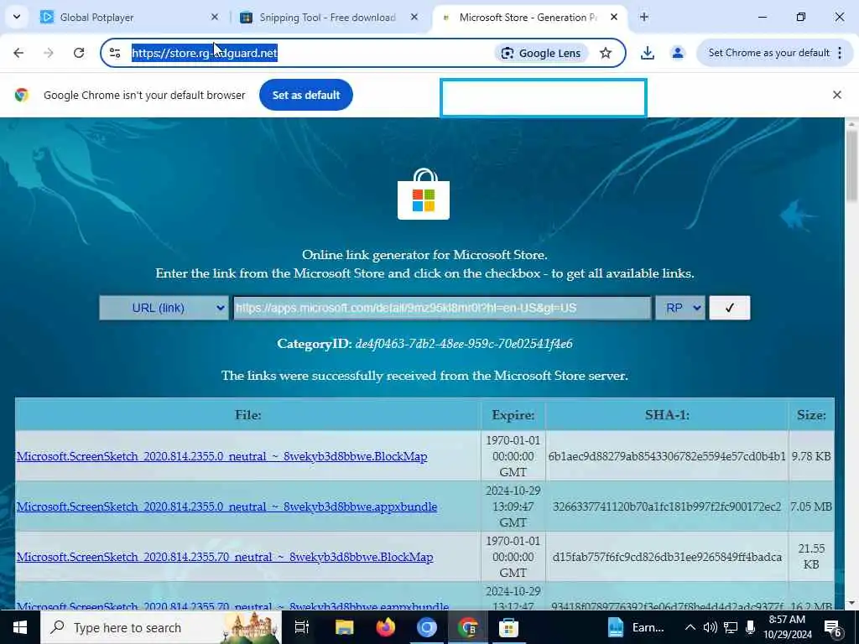859x644 pixels.
Task: Click the Size: column header
Action: point(811,415)
